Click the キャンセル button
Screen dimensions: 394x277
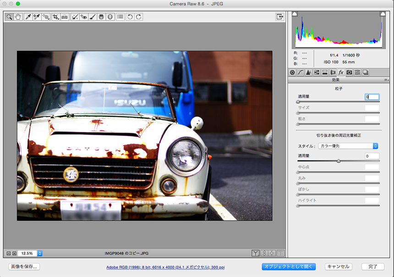[339, 266]
